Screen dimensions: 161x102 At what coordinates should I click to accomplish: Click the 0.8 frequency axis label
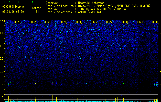[x=2, y=71]
